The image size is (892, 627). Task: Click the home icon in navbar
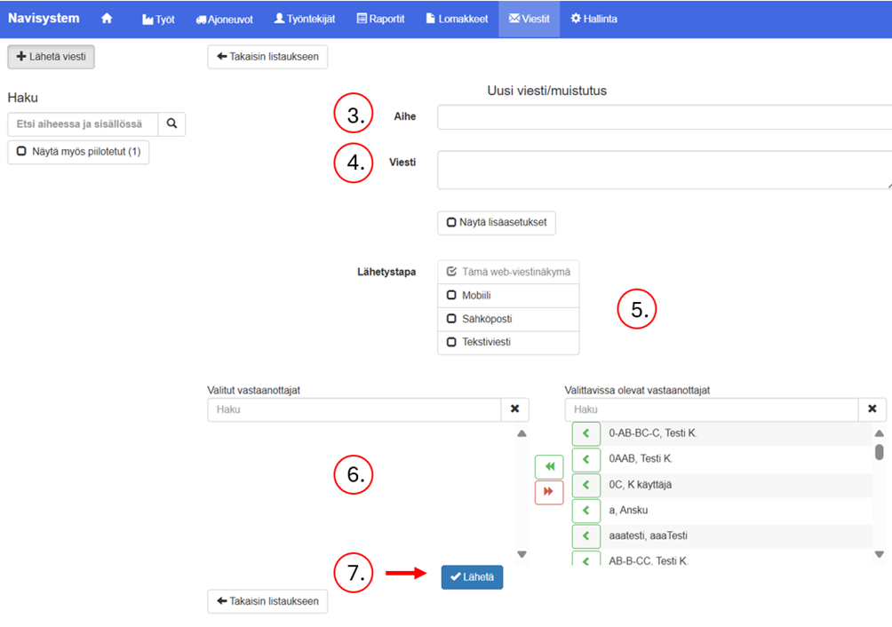click(x=107, y=19)
